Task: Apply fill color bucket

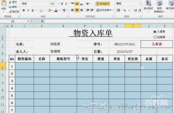Action: tap(49, 10)
